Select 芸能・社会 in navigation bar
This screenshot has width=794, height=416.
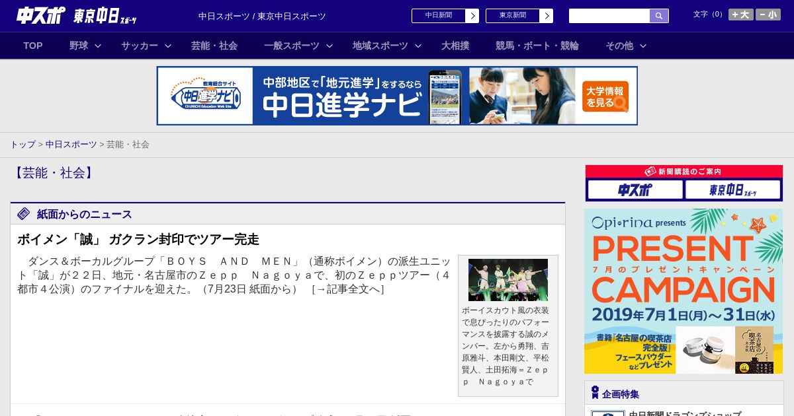point(214,46)
